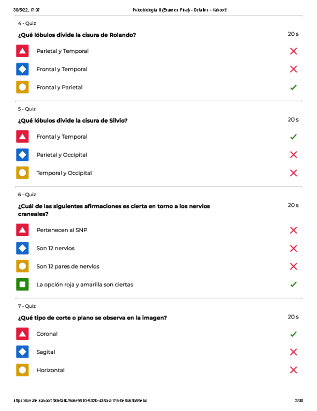This screenshot has height=411, width=317.
Task: Click green check beside "La opción roja y amarilla son ciertas"
Action: tap(293, 285)
